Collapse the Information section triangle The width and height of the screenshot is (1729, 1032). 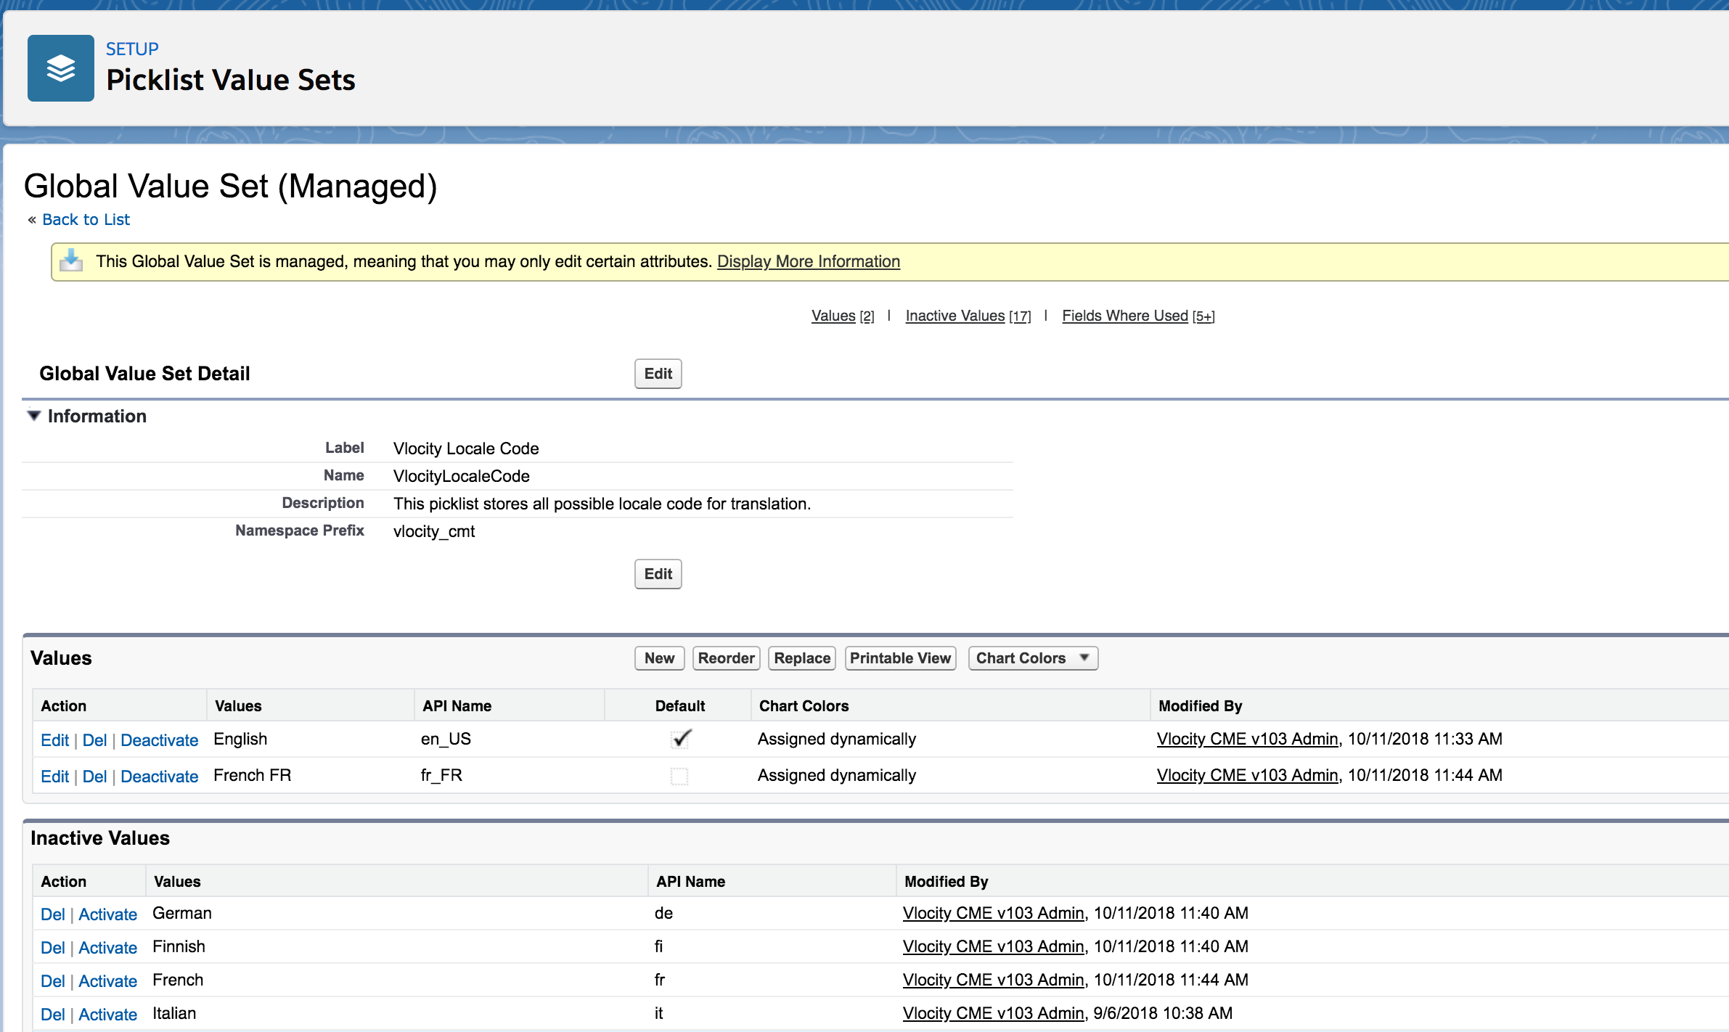(33, 416)
